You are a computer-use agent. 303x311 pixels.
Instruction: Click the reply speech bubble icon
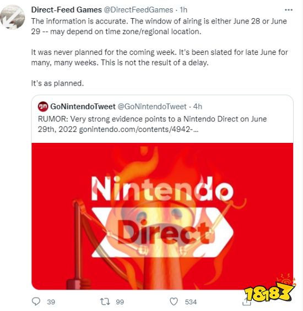tap(36, 302)
